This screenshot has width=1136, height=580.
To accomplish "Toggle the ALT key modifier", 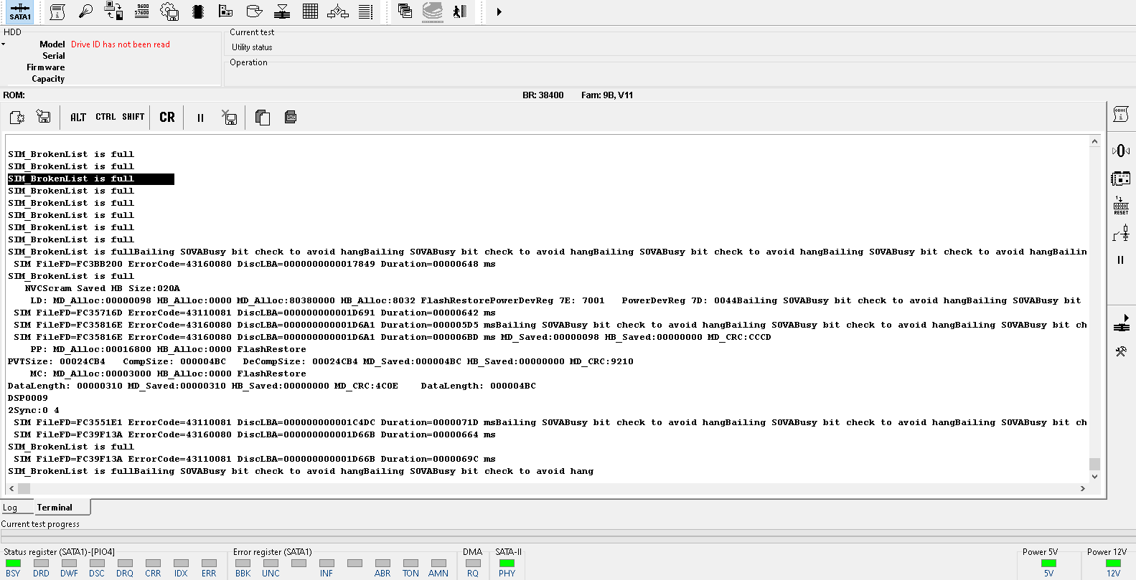I will click(78, 117).
